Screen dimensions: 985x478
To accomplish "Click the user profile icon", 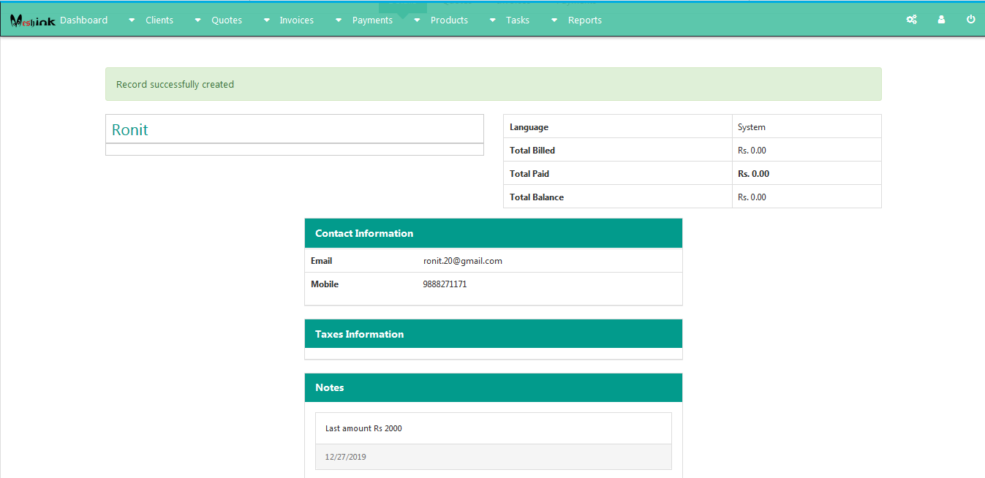I will coord(941,20).
